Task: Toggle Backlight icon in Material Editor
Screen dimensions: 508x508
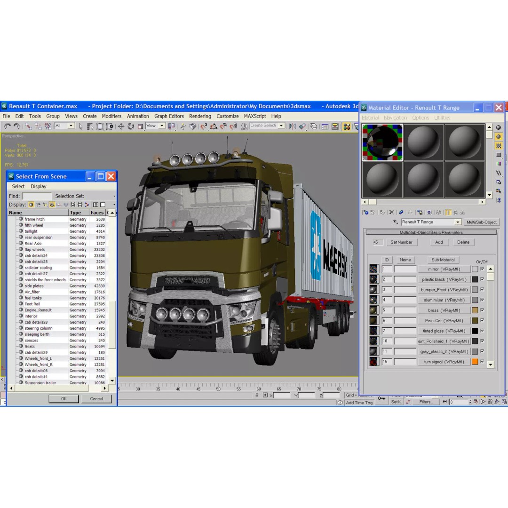Action: tap(499, 137)
